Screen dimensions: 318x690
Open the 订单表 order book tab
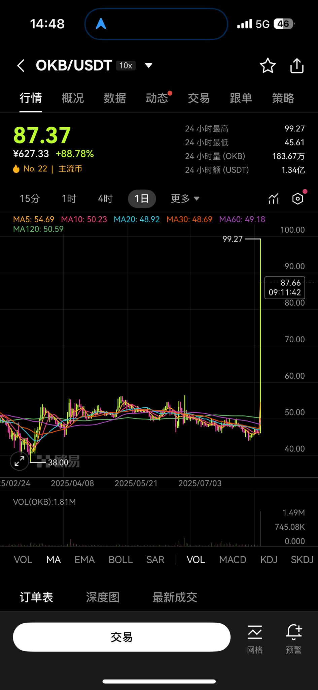[x=36, y=597]
